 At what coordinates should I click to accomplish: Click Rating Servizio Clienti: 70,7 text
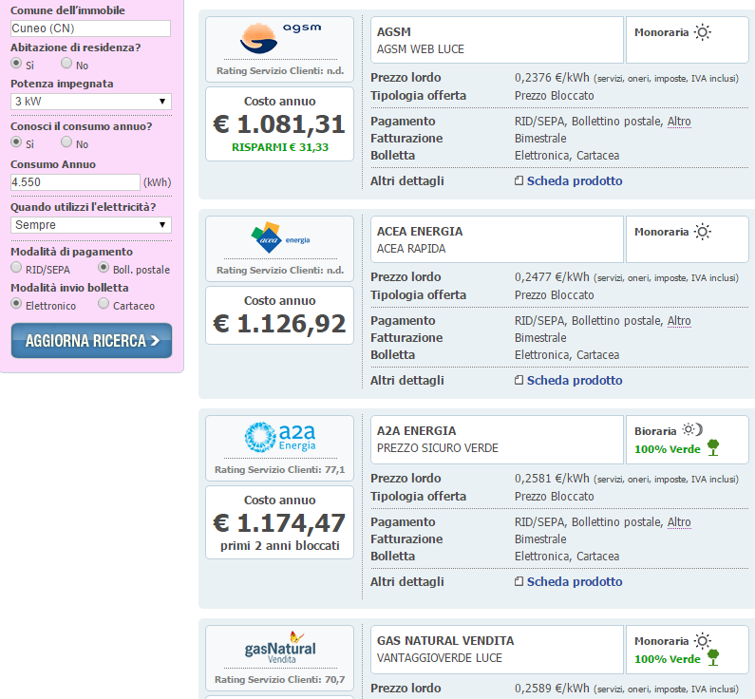280,679
